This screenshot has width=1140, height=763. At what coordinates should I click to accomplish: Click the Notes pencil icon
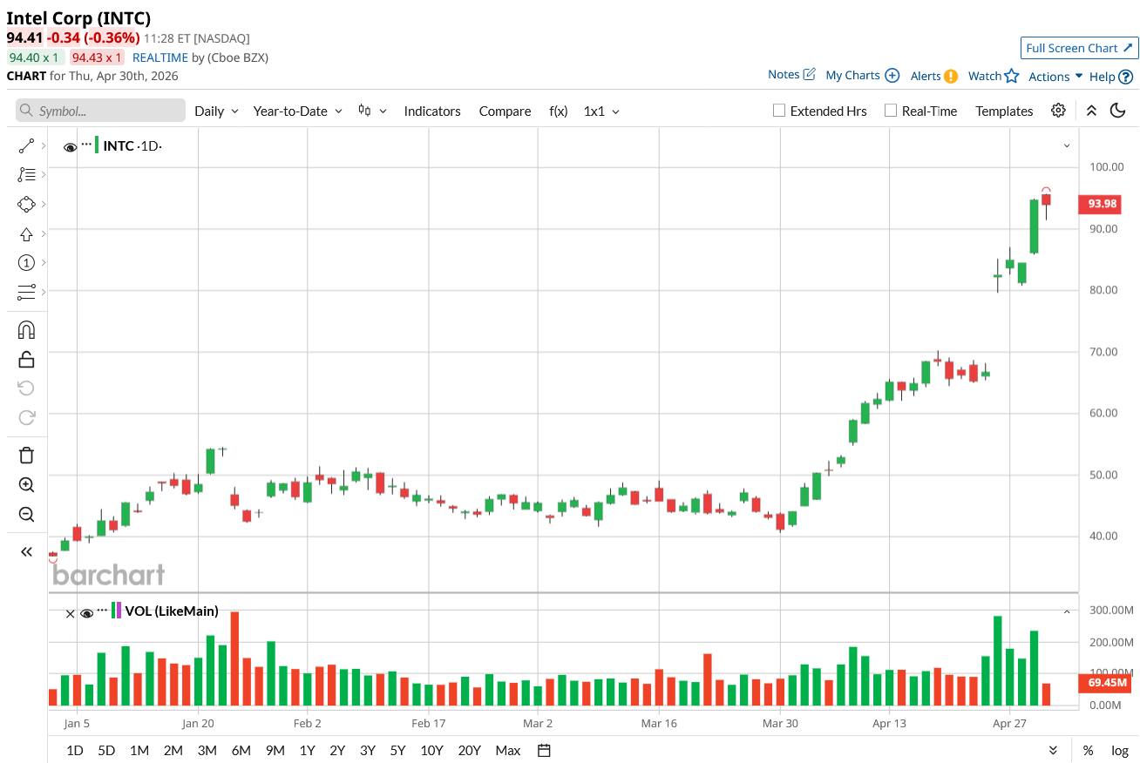[x=809, y=74]
